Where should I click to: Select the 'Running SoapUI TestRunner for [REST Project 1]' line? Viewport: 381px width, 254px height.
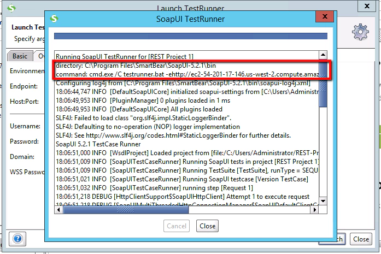125,57
